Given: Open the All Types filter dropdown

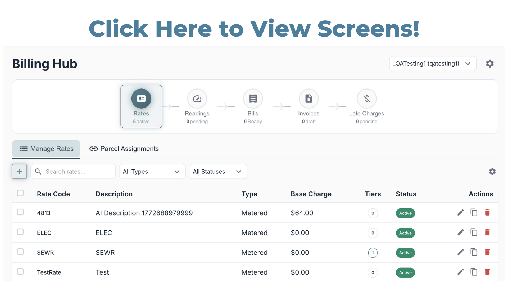Looking at the screenshot, I should [152, 172].
